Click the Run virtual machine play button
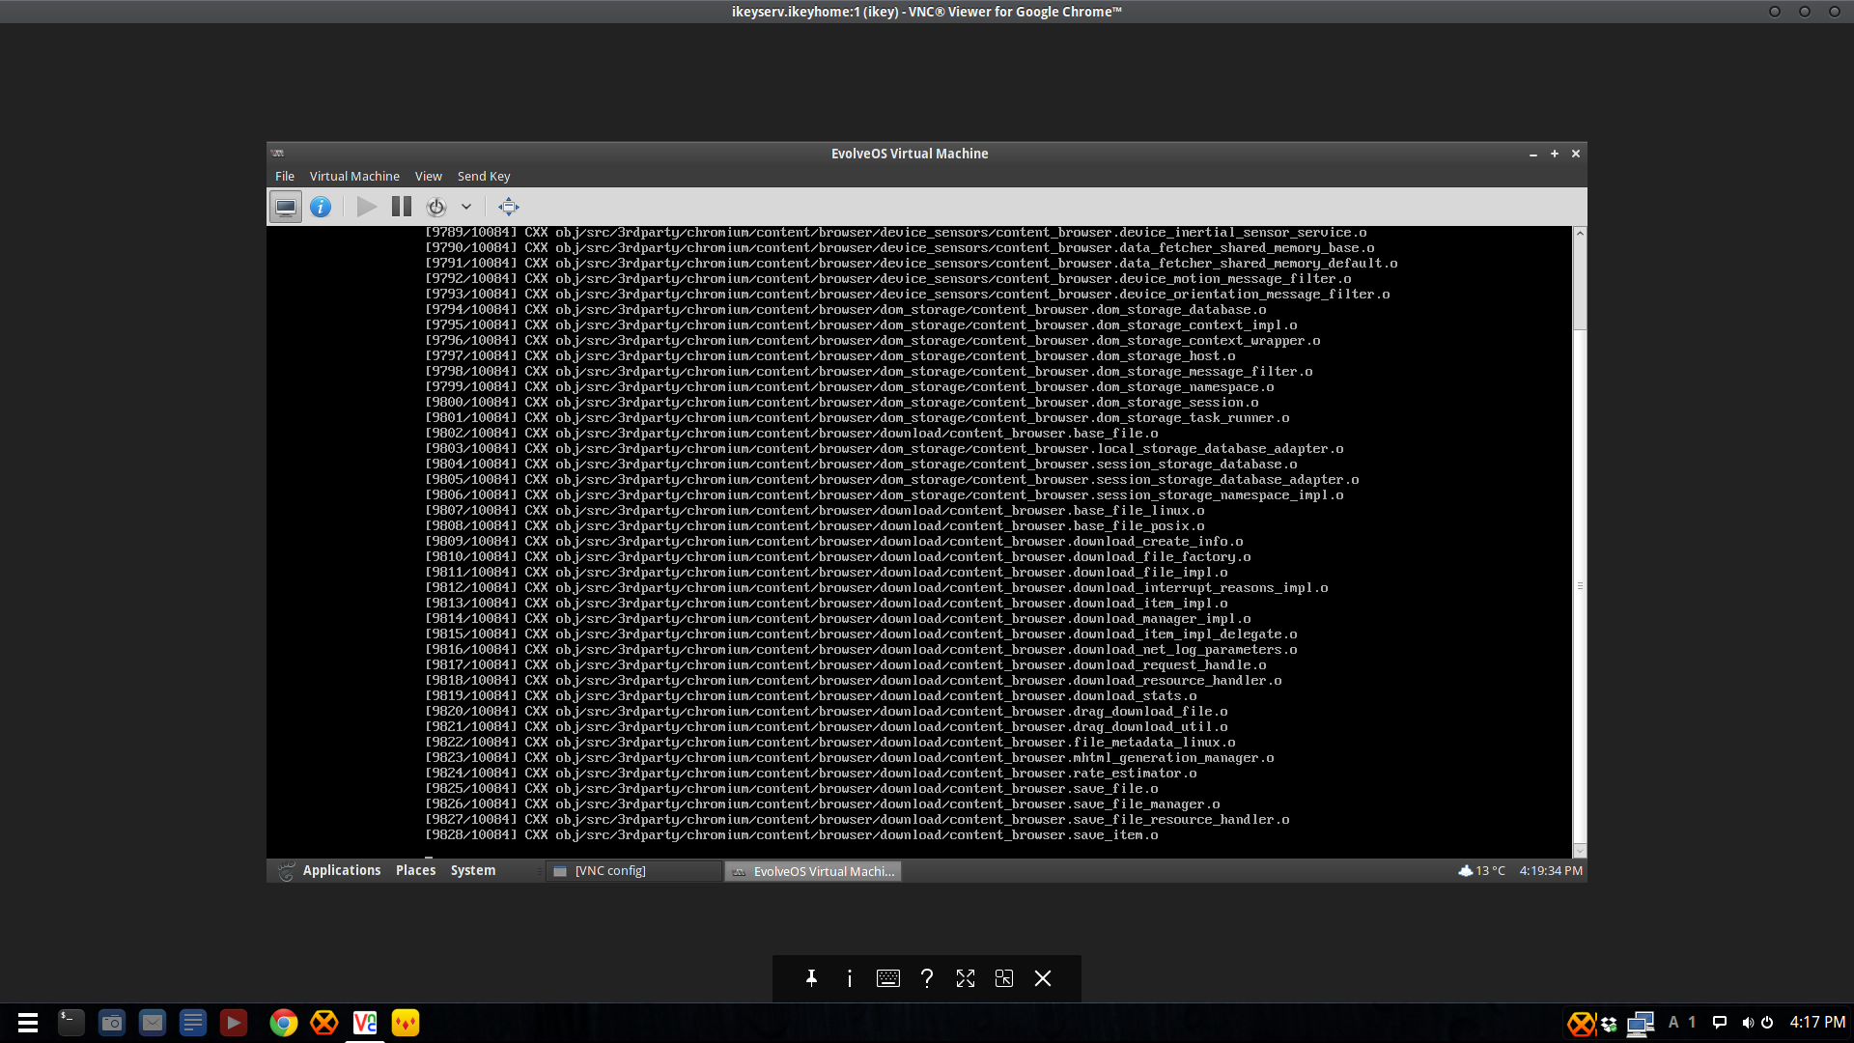The width and height of the screenshot is (1854, 1043). click(366, 207)
